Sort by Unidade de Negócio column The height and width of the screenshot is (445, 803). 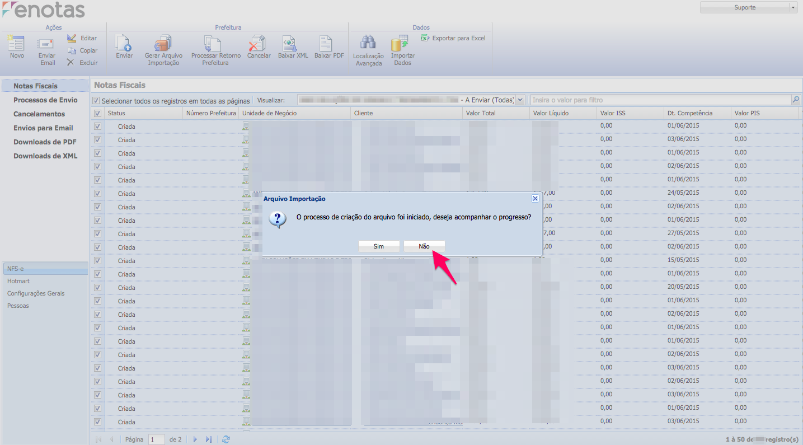295,113
